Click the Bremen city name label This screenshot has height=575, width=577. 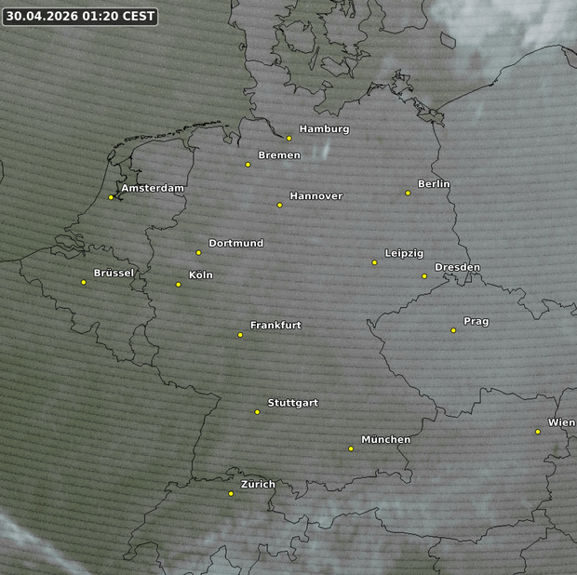(279, 155)
